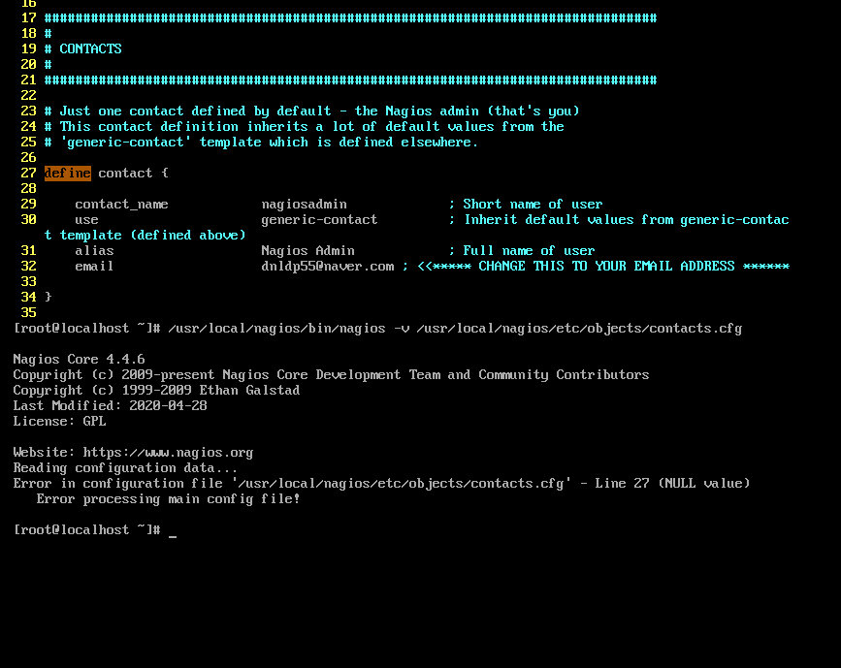The height and width of the screenshot is (668, 841).
Task: Click line number 32
Action: 28,267
